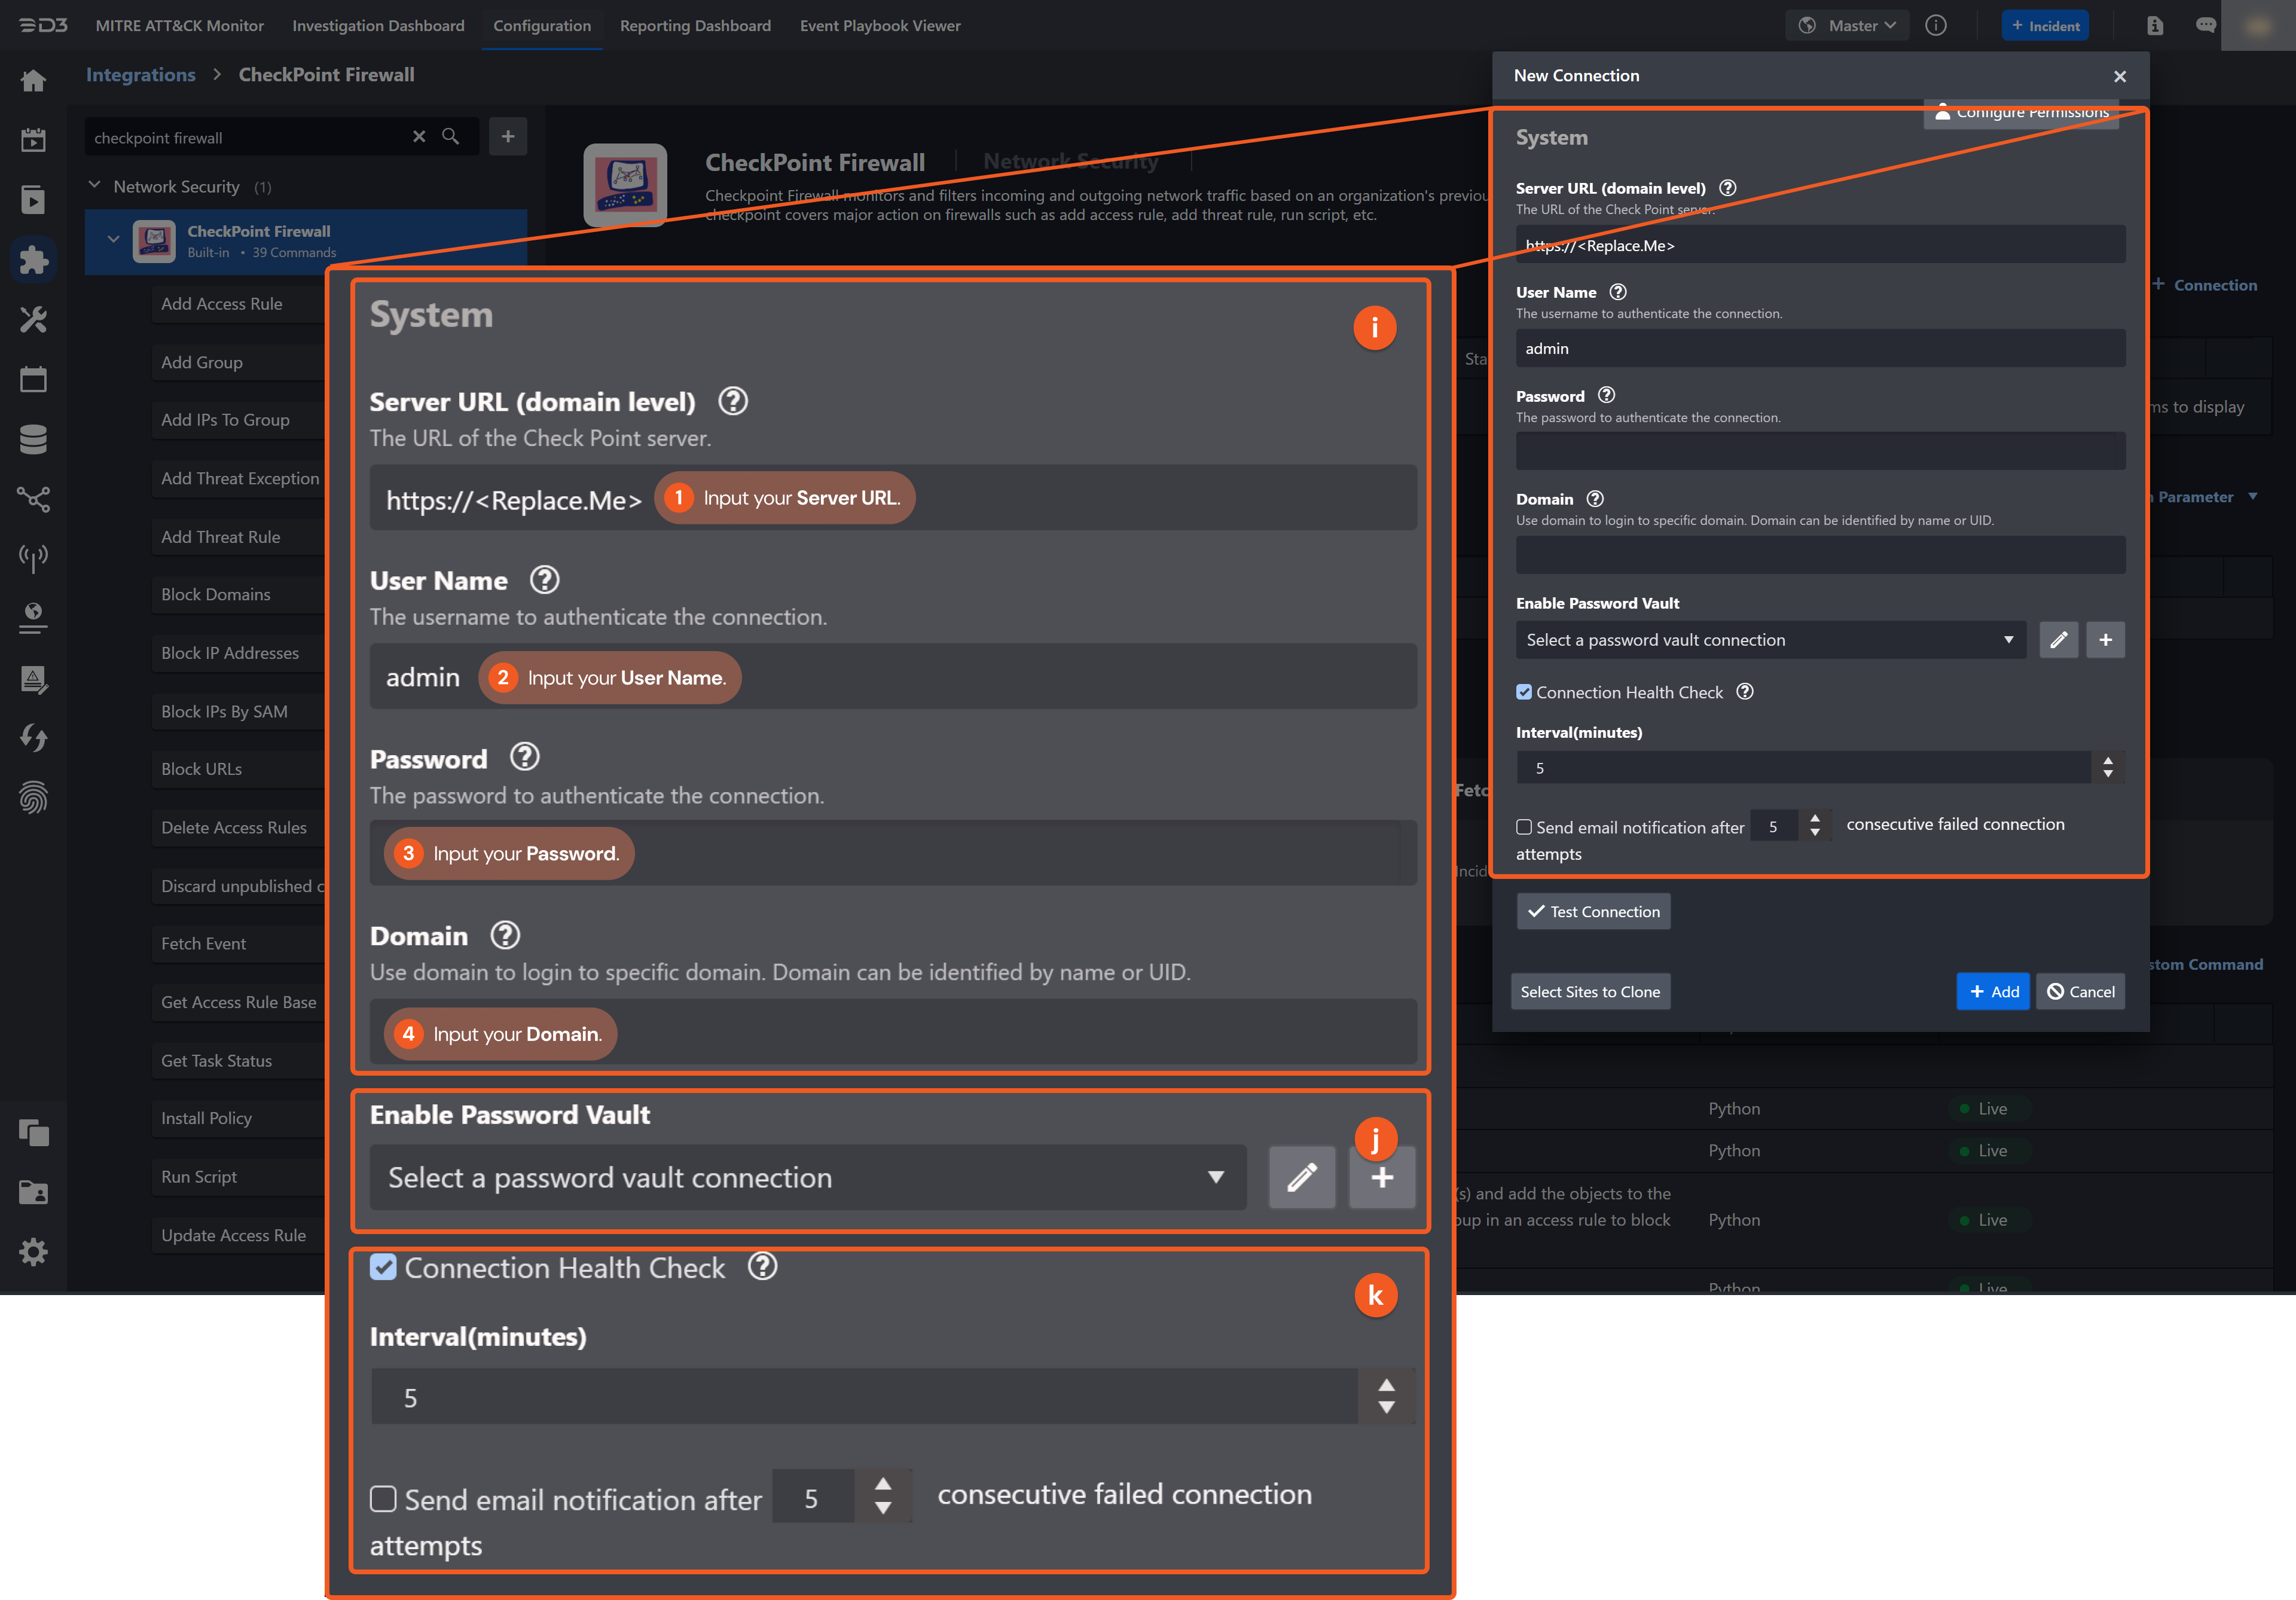
Task: Check Send email notification in New Connection panel
Action: (x=1524, y=827)
